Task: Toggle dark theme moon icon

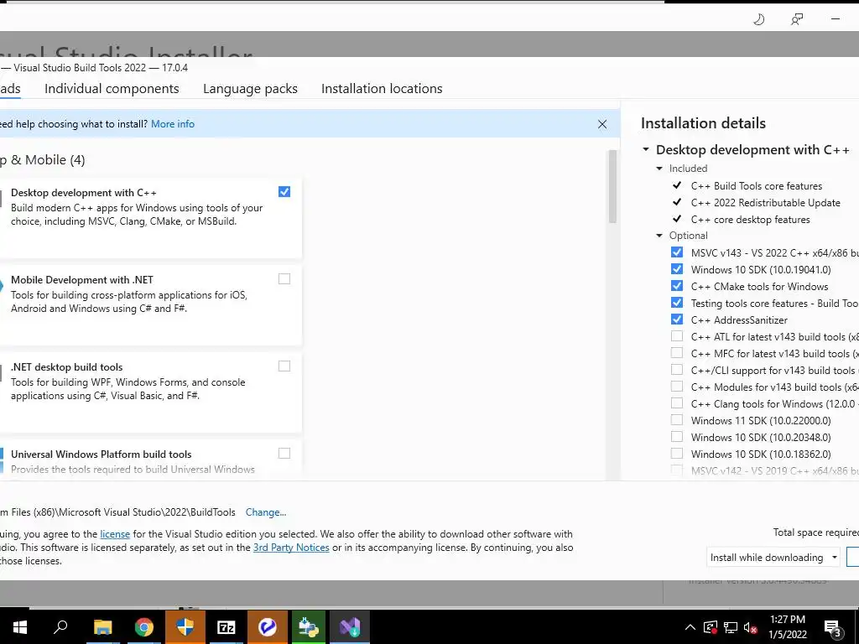Action: coord(758,20)
